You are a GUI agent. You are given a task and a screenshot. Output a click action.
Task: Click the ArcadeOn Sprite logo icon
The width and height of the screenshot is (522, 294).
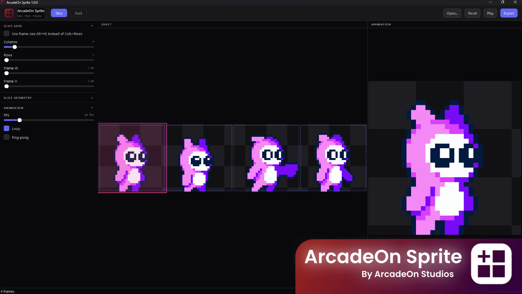(9, 13)
